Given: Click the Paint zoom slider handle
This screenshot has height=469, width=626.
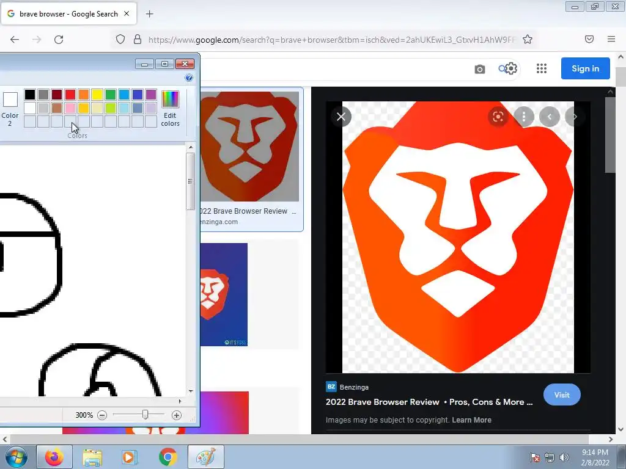Looking at the screenshot, I should (x=145, y=415).
